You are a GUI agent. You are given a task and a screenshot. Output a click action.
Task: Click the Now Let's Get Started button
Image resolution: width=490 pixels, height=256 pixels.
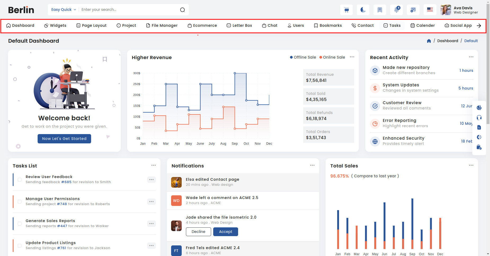(x=64, y=139)
